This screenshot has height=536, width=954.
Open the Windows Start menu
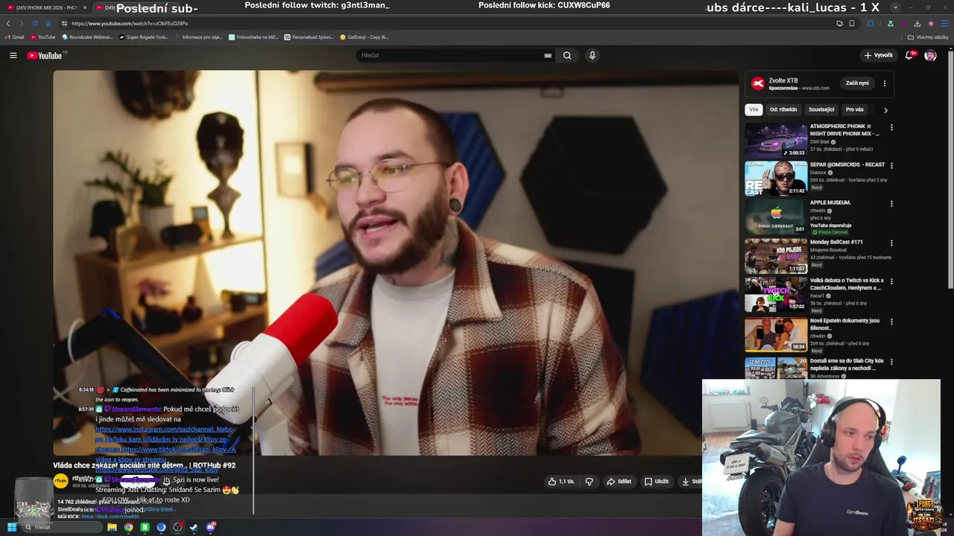click(x=12, y=527)
